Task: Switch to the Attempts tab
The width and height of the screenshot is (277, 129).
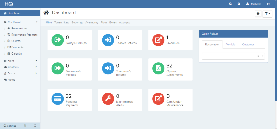Action: (x=124, y=23)
